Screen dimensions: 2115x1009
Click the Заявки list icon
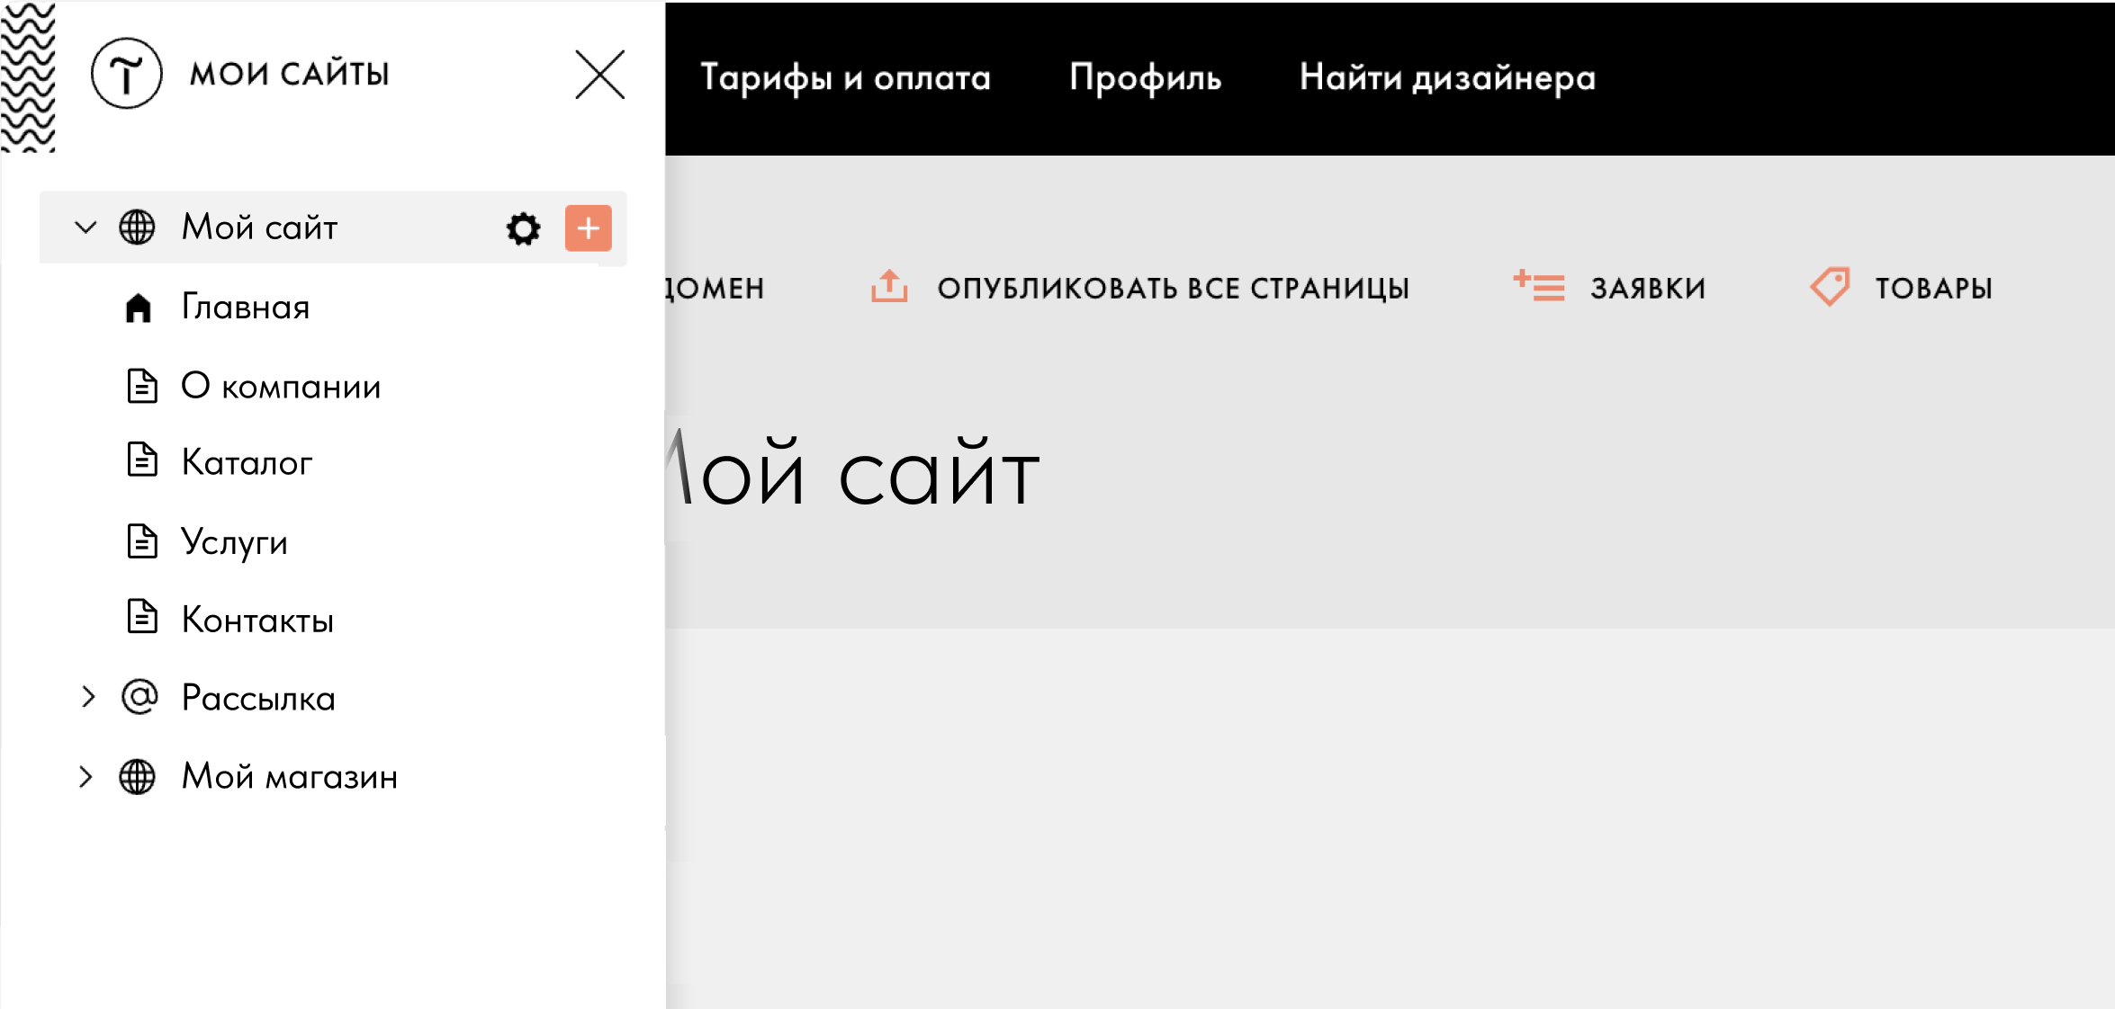(1539, 287)
